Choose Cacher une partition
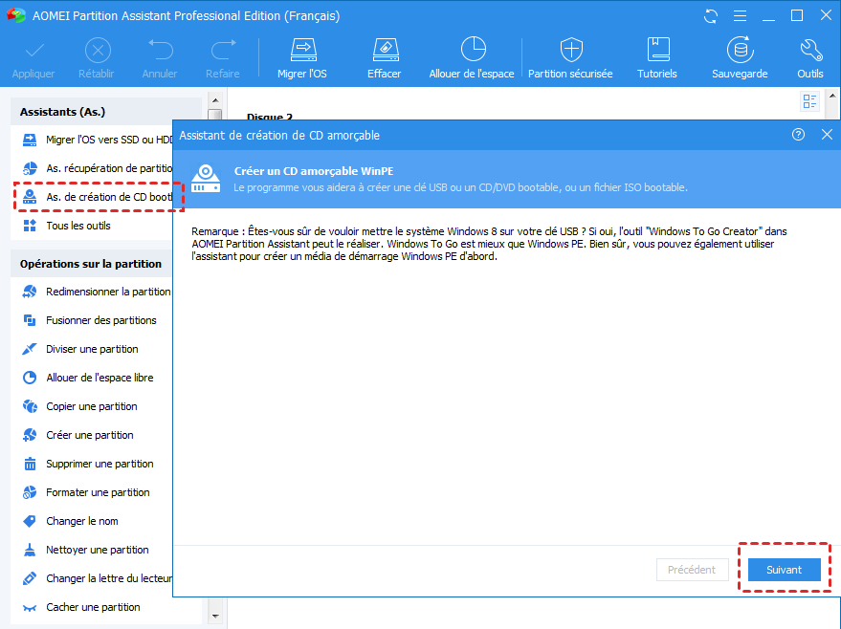The width and height of the screenshot is (841, 629). click(x=82, y=607)
